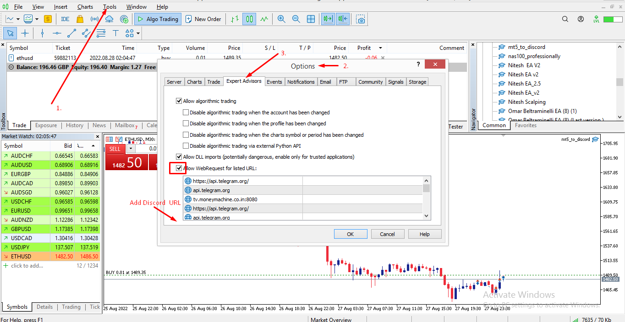Select the candlestick chart type icon
The width and height of the screenshot is (625, 322).
249,19
